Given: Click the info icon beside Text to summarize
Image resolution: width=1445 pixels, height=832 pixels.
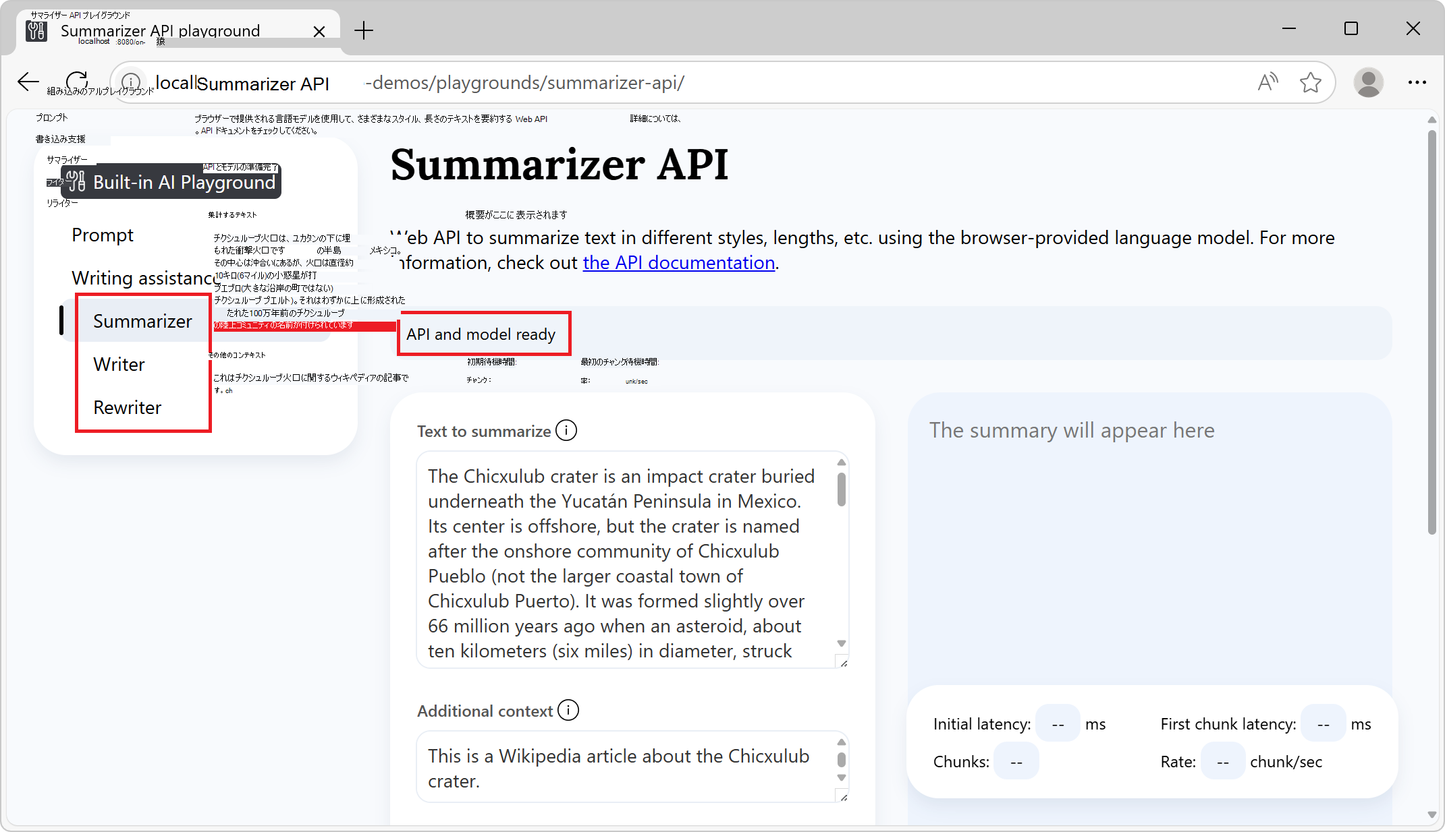Looking at the screenshot, I should (x=567, y=430).
